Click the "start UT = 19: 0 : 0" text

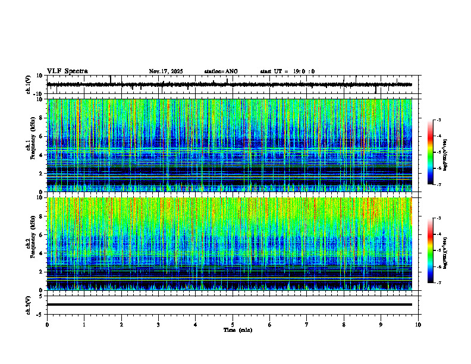point(287,71)
